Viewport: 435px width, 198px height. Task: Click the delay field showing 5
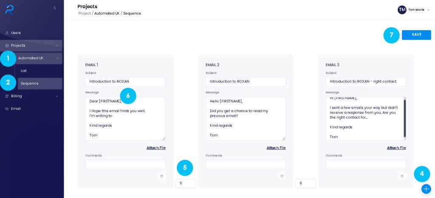point(186,183)
